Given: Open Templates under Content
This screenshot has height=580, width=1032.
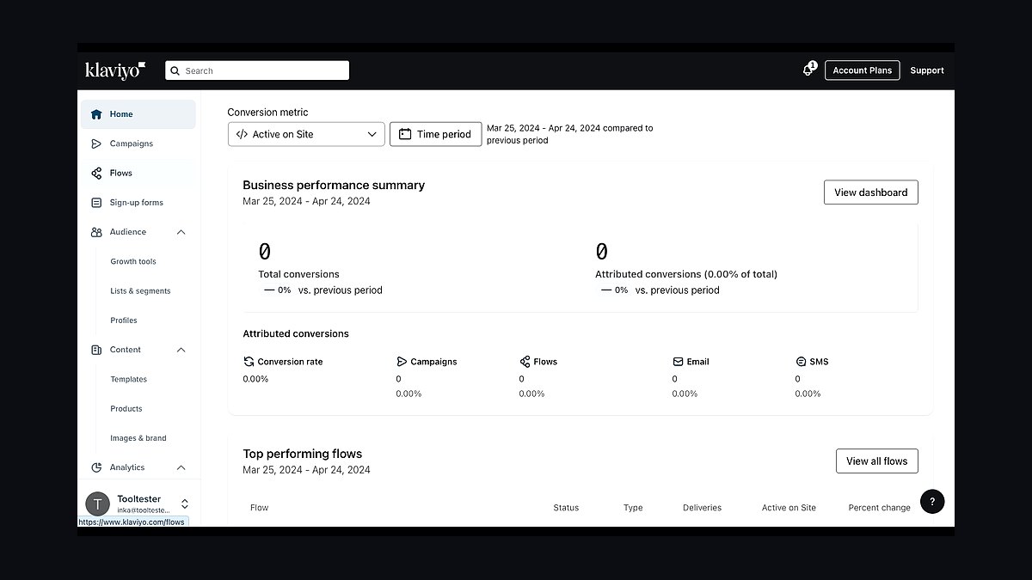Looking at the screenshot, I should coord(129,379).
